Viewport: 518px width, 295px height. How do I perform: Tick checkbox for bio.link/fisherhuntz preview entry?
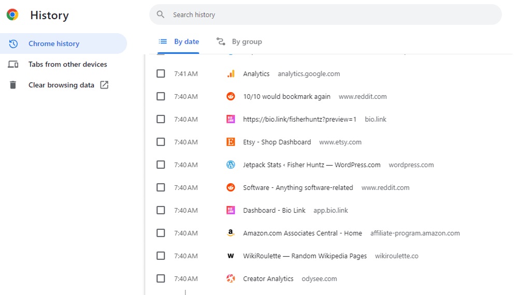pyautogui.click(x=161, y=119)
